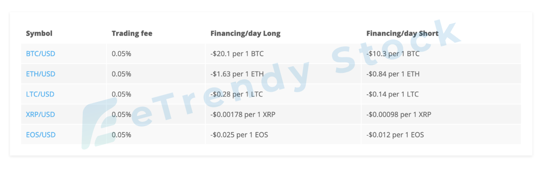Screen dimensions: 543x169
Task: Select the -$0.025 per 1 EOS cell
Action: pyautogui.click(x=283, y=135)
